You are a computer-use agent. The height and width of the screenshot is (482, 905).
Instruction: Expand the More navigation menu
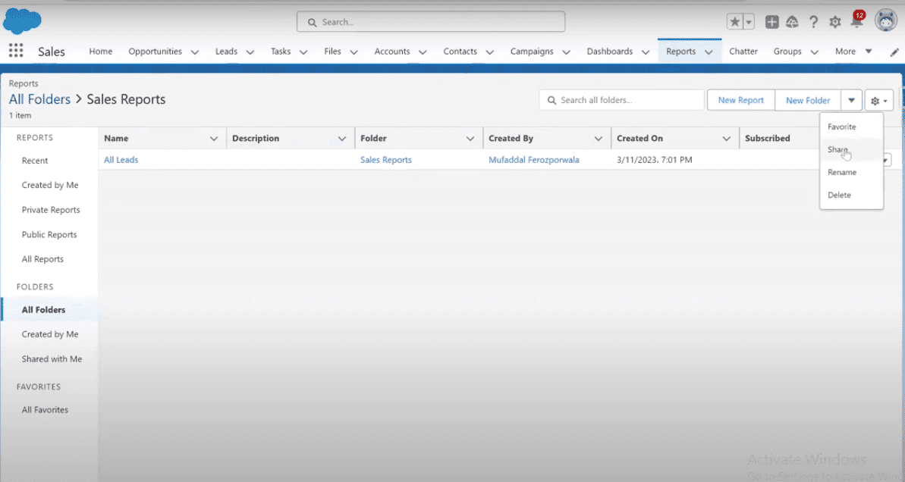pyautogui.click(x=853, y=52)
